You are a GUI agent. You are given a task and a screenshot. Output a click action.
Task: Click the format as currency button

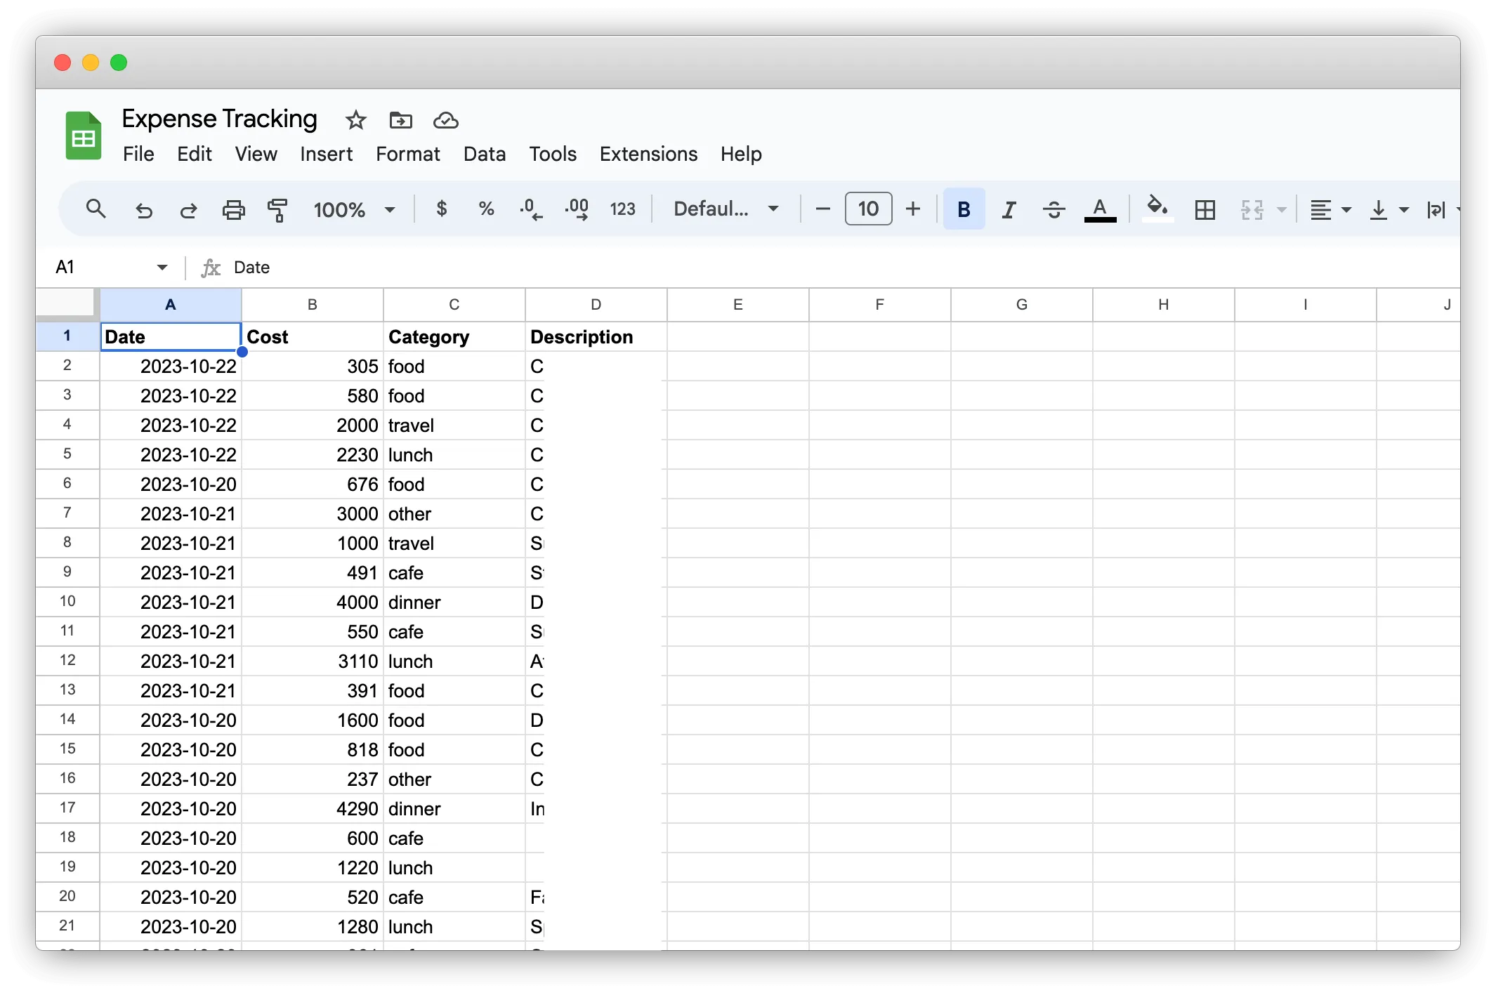(x=442, y=209)
